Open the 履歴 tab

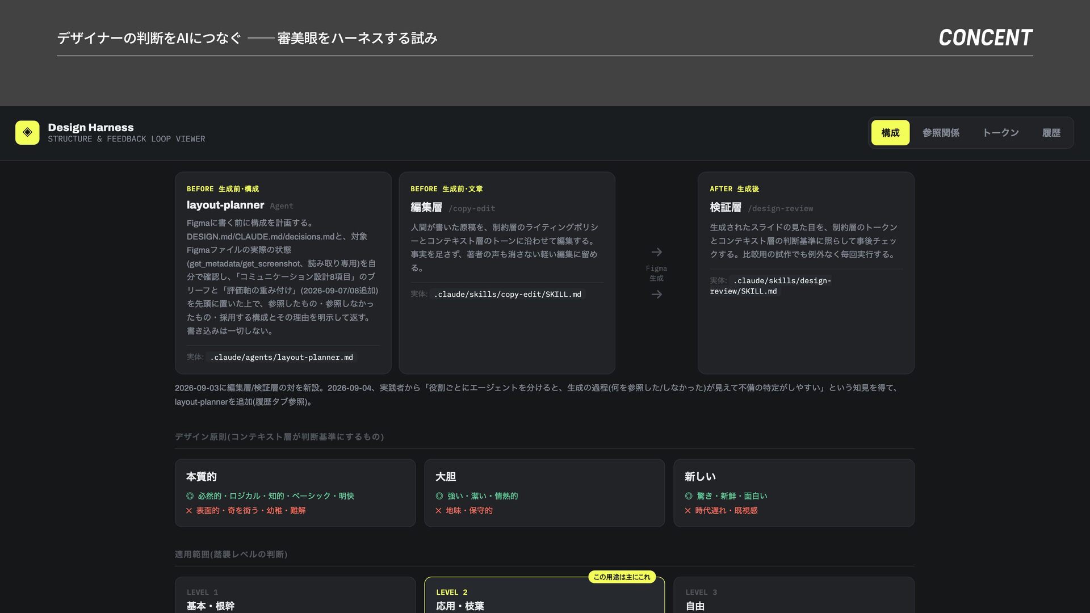pos(1051,133)
